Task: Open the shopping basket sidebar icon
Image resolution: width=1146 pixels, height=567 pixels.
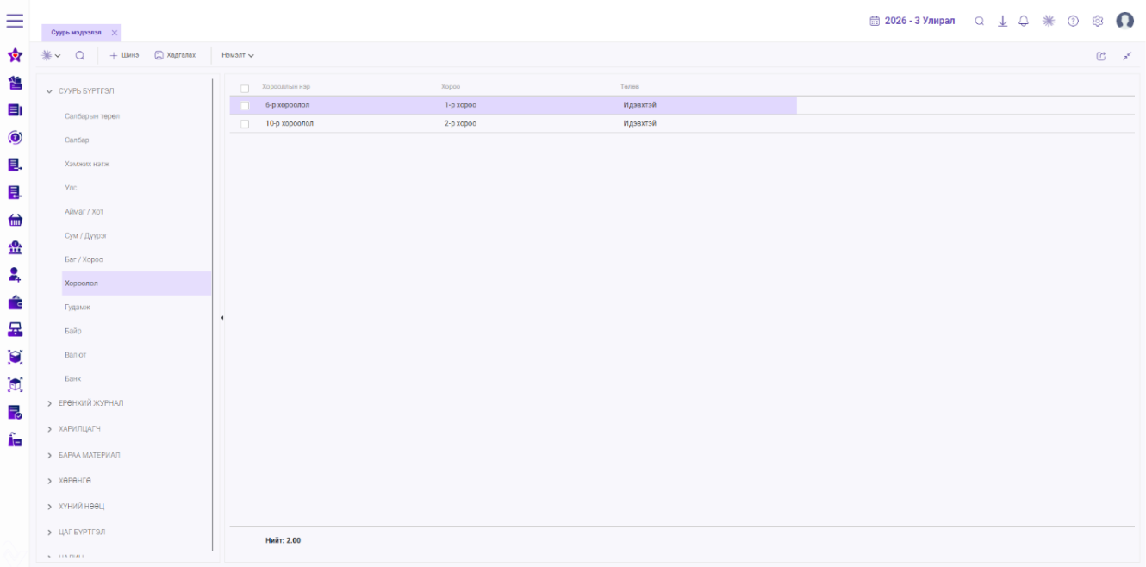Action: coord(15,220)
